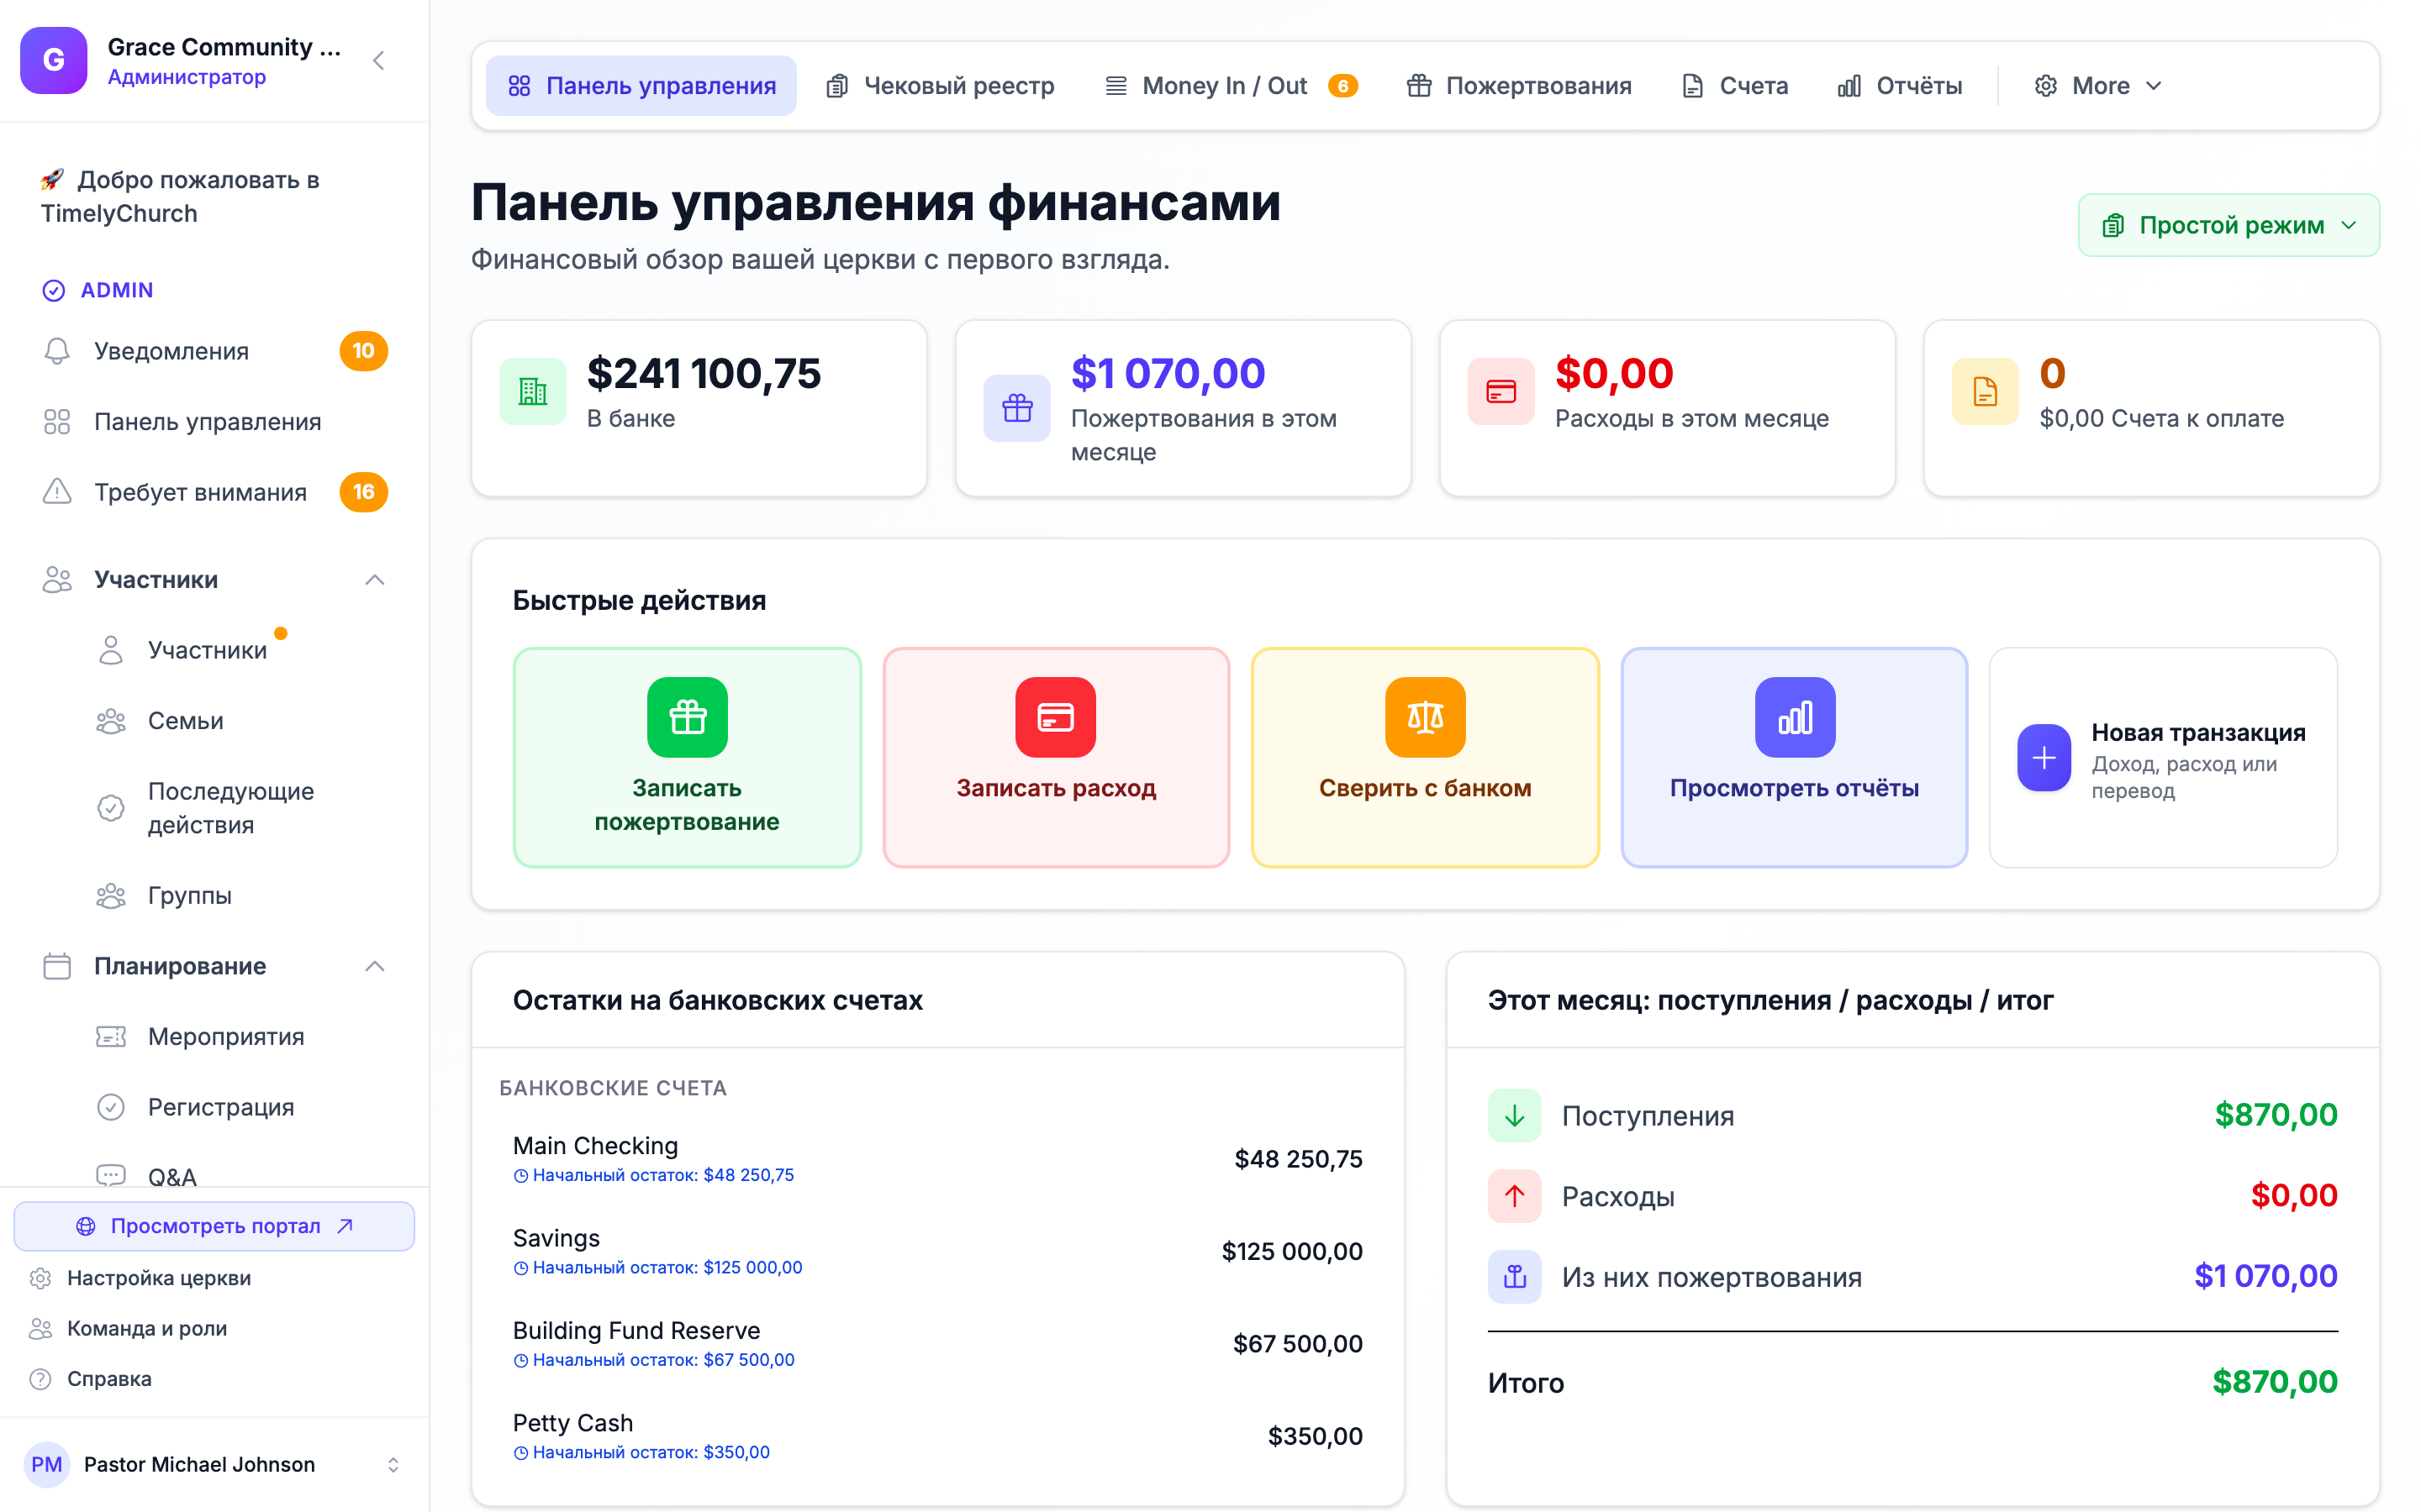Click the purple gift icon on donations card
Image resolution: width=2421 pixels, height=1512 pixels.
pos(1016,408)
